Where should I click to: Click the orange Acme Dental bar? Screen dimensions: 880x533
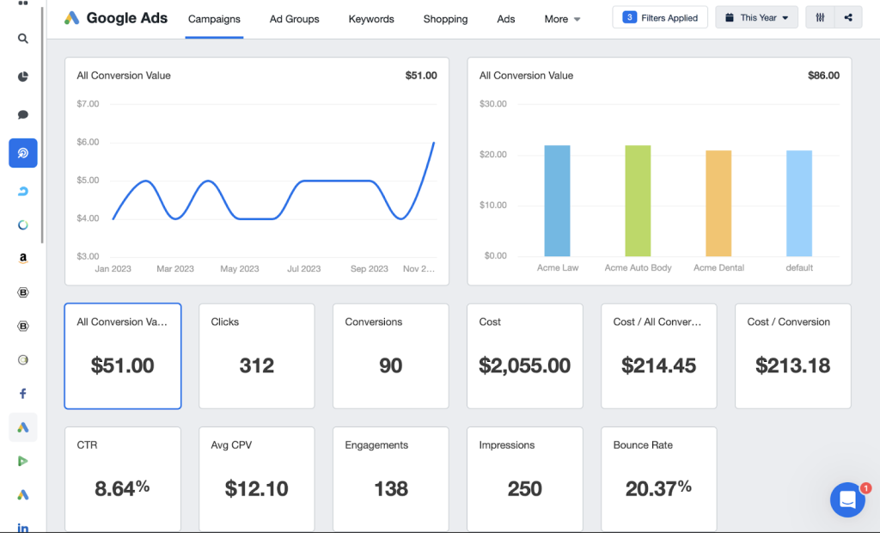(x=718, y=204)
